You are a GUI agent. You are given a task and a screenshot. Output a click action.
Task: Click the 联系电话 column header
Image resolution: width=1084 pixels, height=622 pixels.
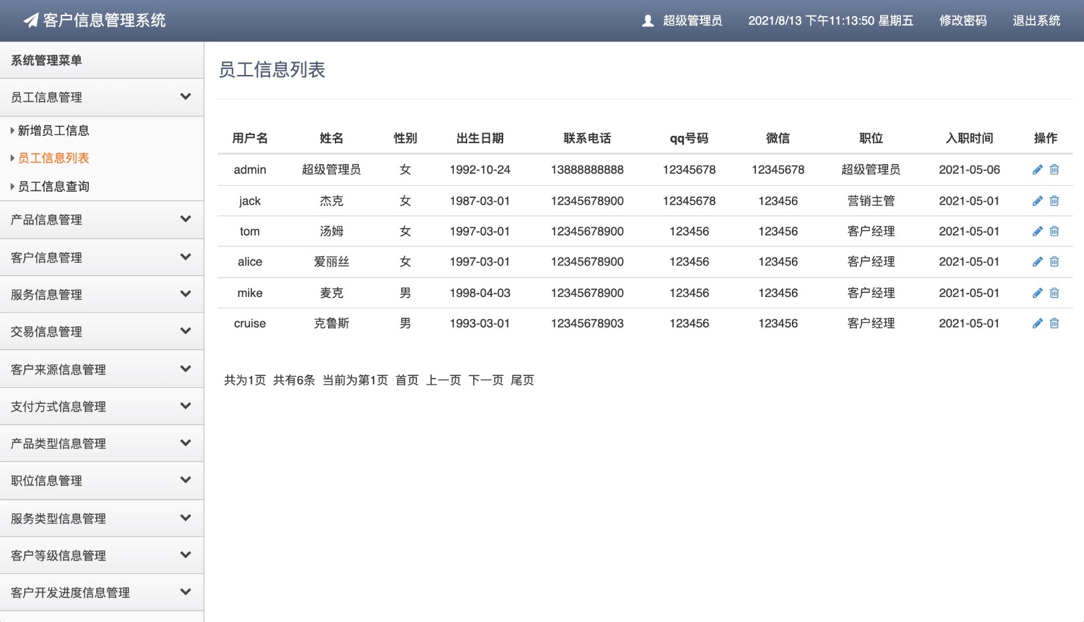coord(587,138)
